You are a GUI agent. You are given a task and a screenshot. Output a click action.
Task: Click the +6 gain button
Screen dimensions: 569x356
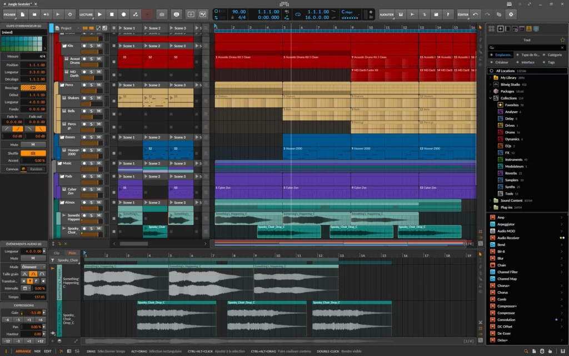click(41, 320)
